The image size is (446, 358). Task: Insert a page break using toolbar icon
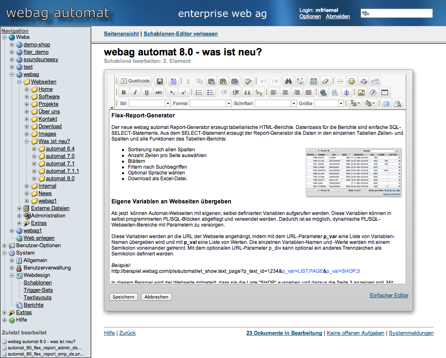click(x=375, y=81)
